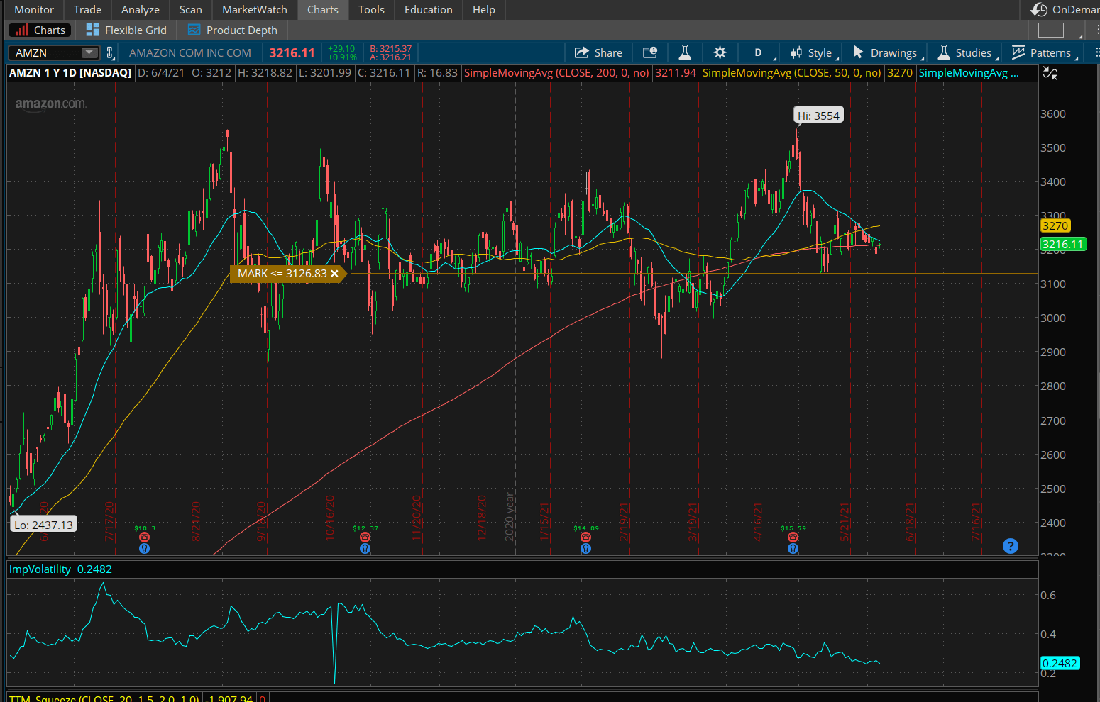Click the earnings phone icon near $15.79
Image resolution: width=1100 pixels, height=702 pixels.
pyautogui.click(x=793, y=537)
